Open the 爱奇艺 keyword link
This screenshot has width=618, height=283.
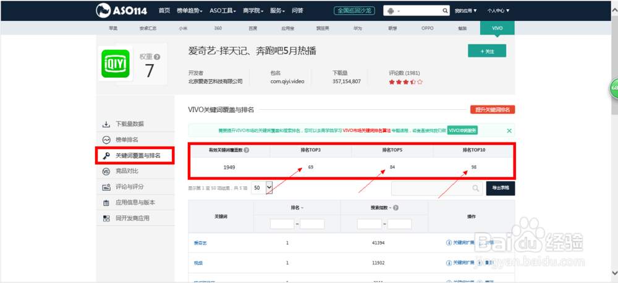click(200, 243)
